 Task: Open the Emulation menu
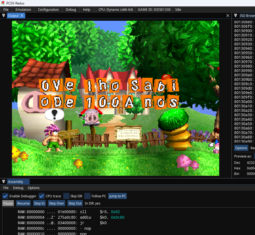click(23, 10)
